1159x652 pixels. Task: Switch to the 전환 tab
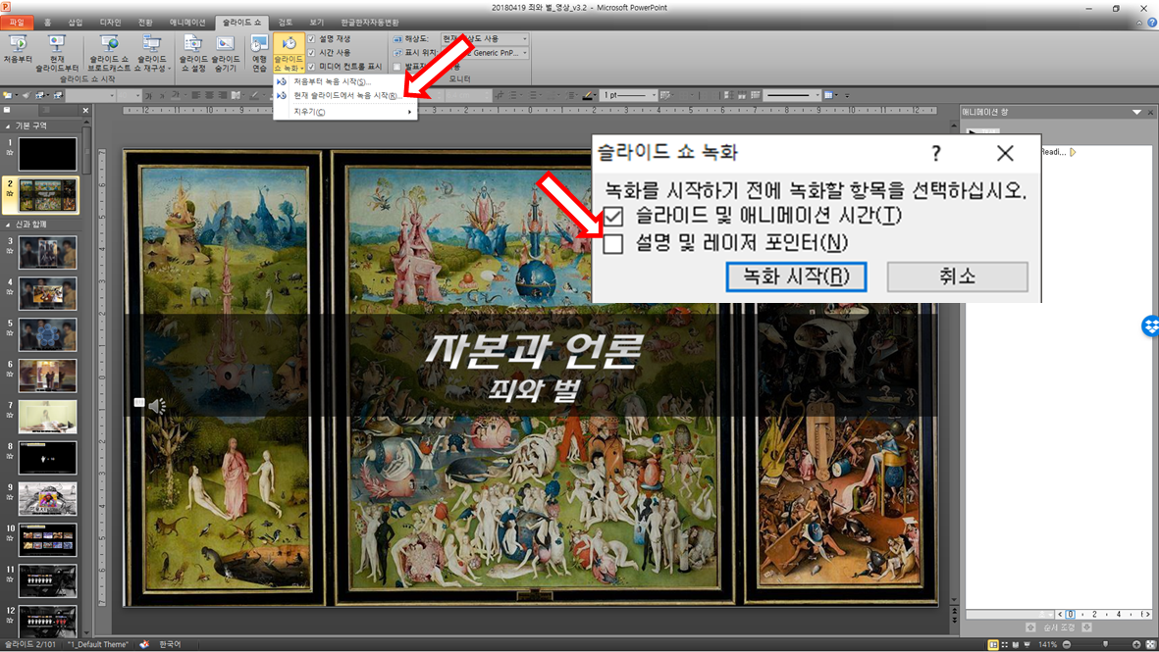pos(145,23)
